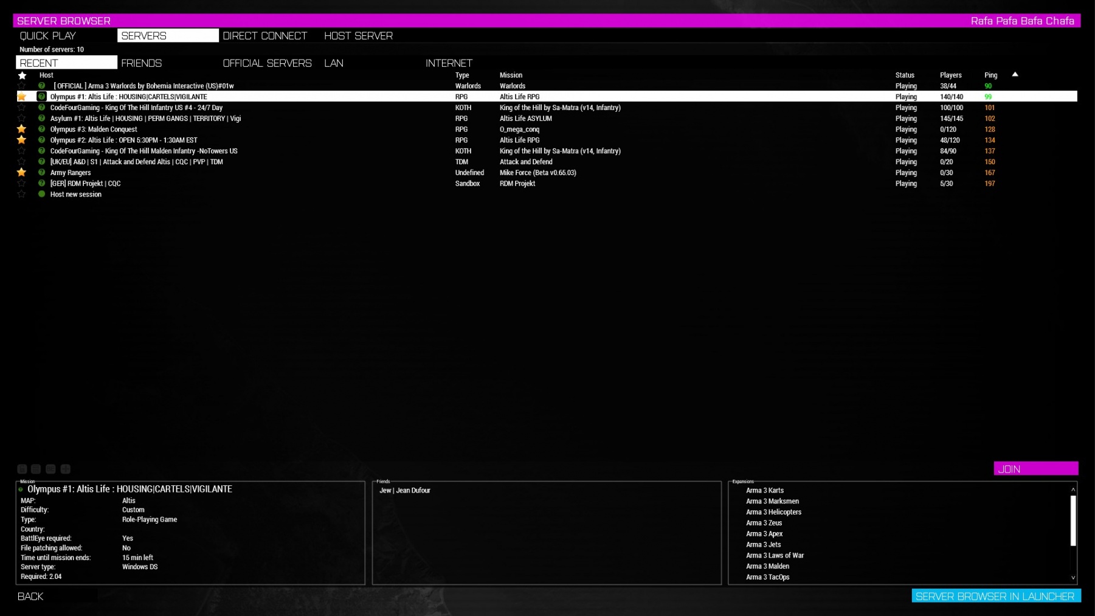Toggle the Ping column sort arrow
The image size is (1095, 616).
pyautogui.click(x=1015, y=74)
